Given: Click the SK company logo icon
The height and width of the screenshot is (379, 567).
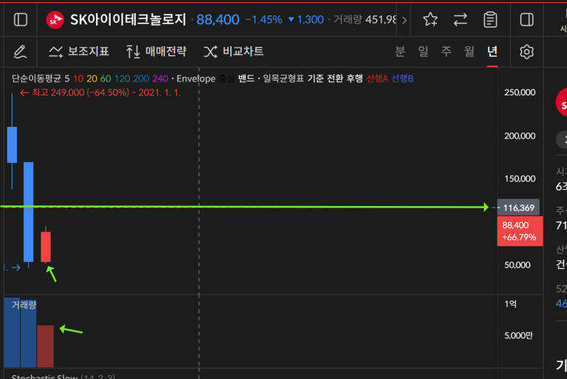Looking at the screenshot, I should pyautogui.click(x=55, y=20).
